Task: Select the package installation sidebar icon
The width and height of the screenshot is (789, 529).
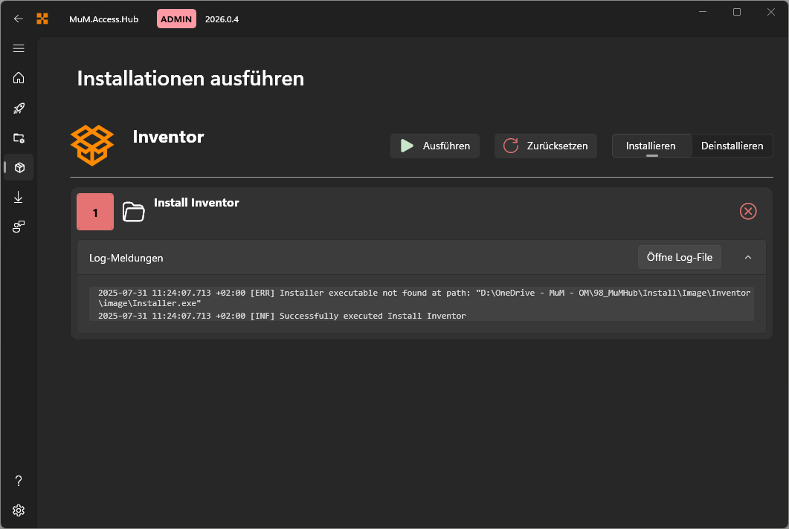Action: (19, 167)
